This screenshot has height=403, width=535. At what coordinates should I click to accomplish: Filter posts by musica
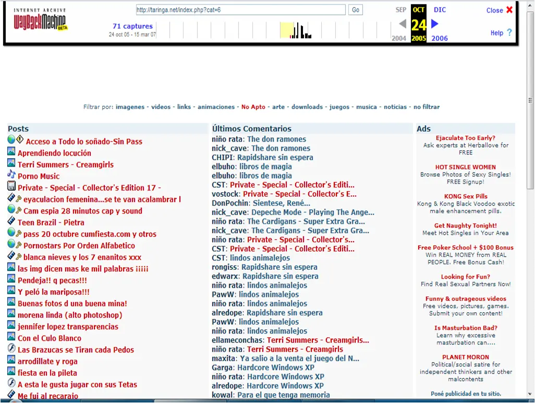[x=367, y=107]
